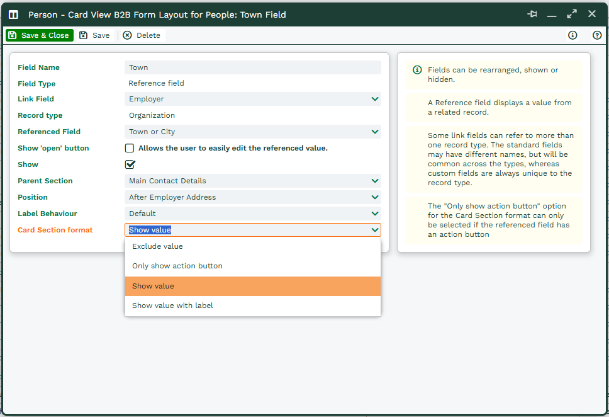
Task: Expand the window with maximize arrows icon
Action: 571,14
